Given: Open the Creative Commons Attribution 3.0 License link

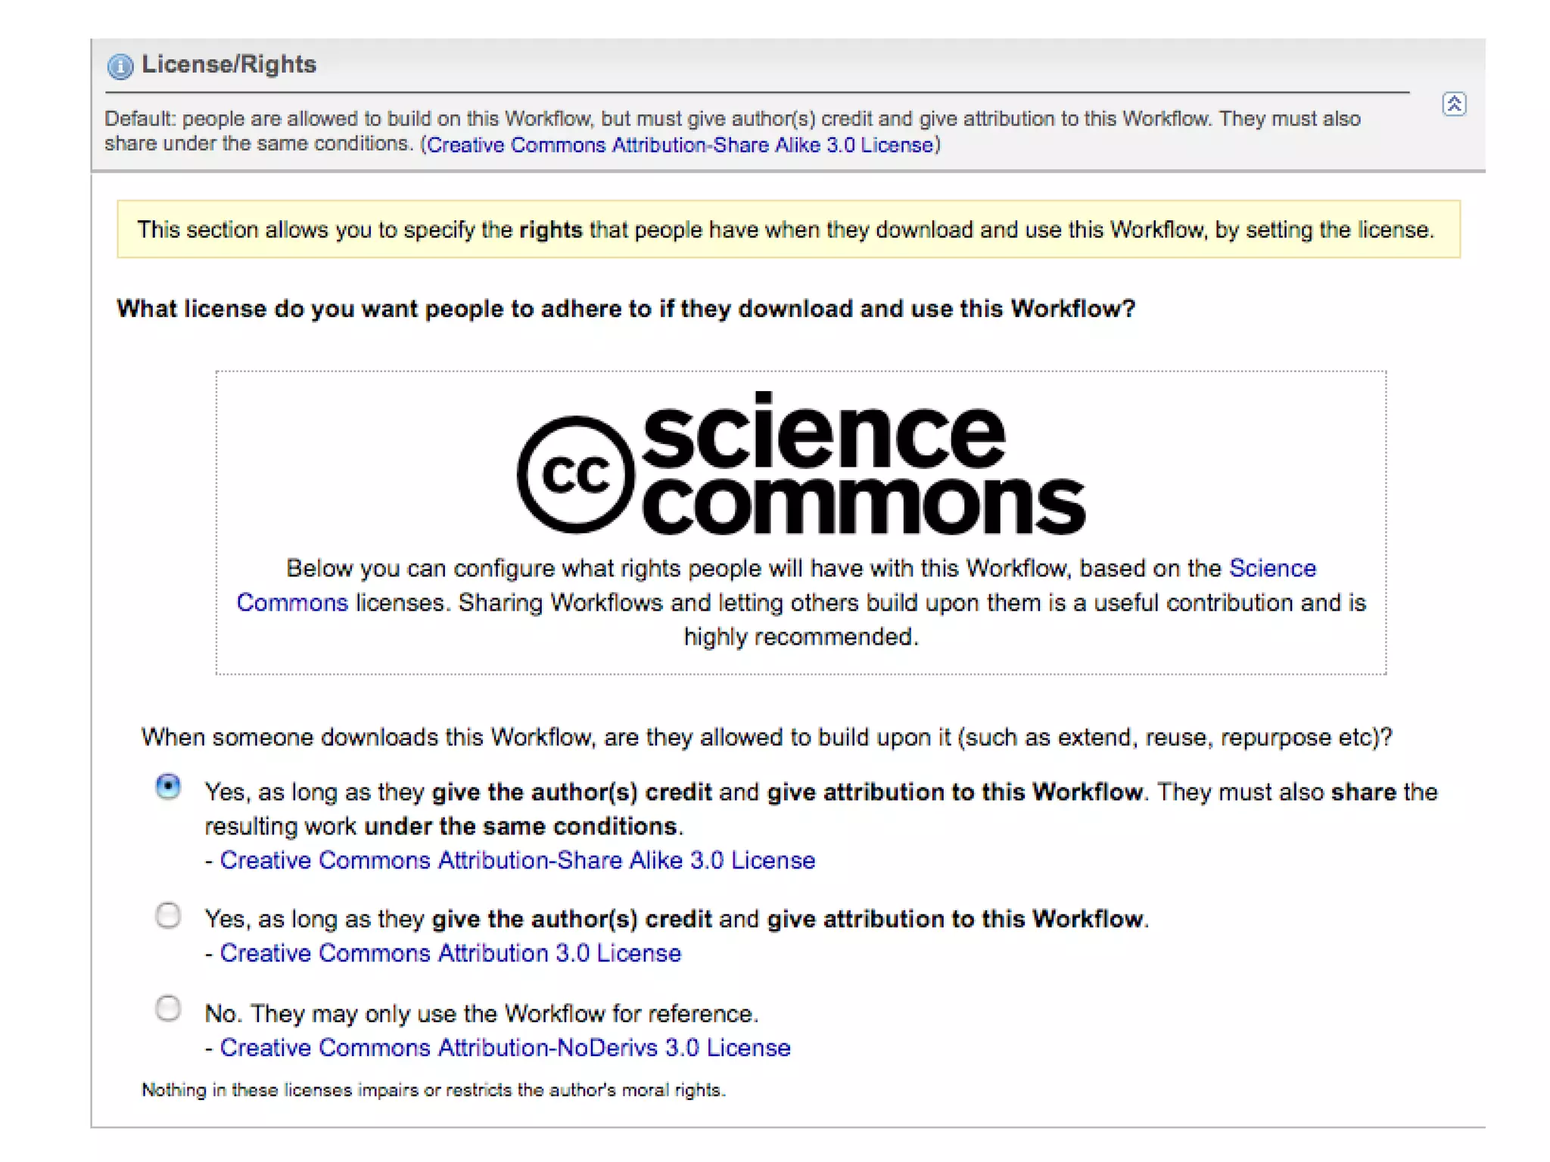Looking at the screenshot, I should 450,953.
